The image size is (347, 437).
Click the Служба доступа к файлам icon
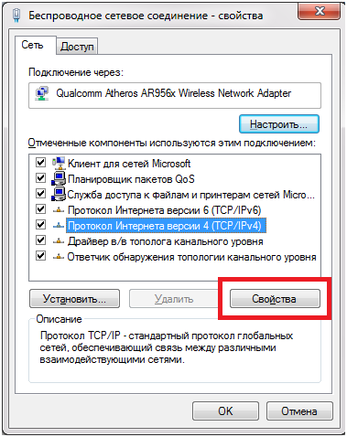pyautogui.click(x=59, y=194)
